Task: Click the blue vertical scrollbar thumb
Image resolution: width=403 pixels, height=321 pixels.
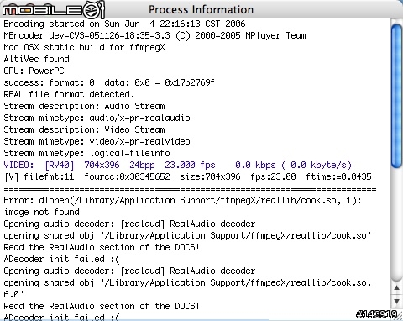Action: pyautogui.click(x=396, y=96)
